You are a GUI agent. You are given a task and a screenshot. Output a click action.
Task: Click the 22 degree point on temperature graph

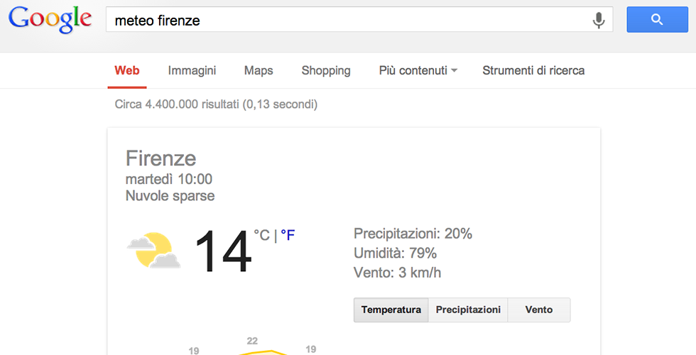[253, 350]
